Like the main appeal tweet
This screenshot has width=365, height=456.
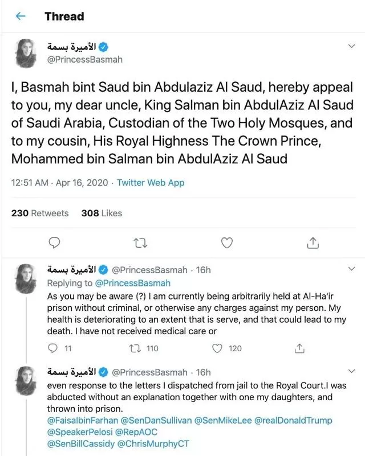click(227, 243)
